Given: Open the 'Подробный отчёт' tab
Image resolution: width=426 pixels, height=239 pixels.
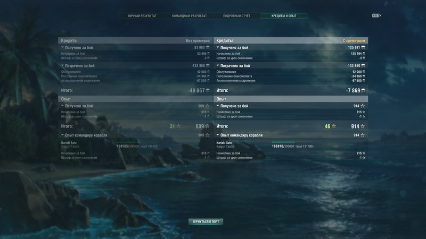Looking at the screenshot, I should [236, 16].
